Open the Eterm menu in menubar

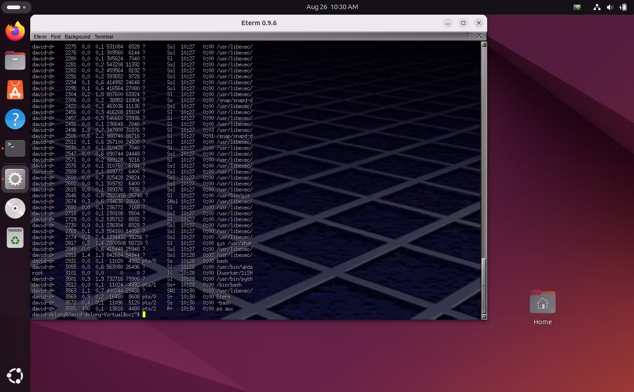[x=40, y=37]
